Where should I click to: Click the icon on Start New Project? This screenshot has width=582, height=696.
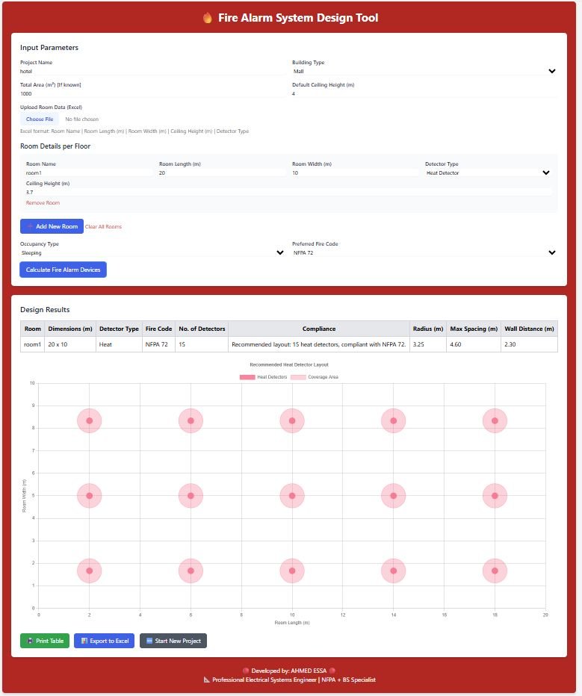(x=149, y=641)
